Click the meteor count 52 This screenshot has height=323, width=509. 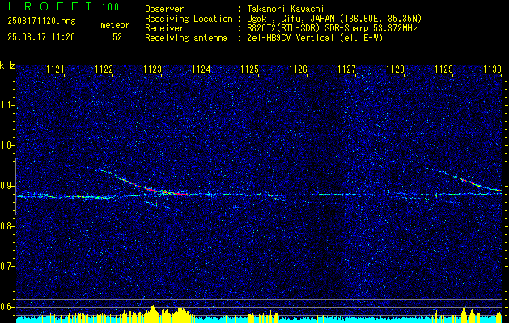pos(117,37)
